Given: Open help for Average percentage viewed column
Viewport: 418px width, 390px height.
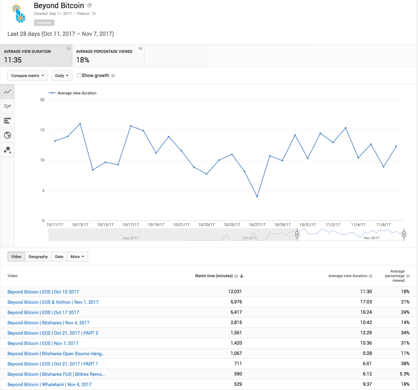Looking at the screenshot, I should point(408,276).
